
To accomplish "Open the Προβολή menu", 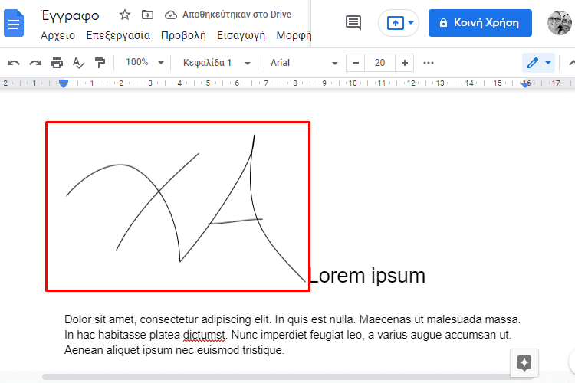I will point(183,35).
